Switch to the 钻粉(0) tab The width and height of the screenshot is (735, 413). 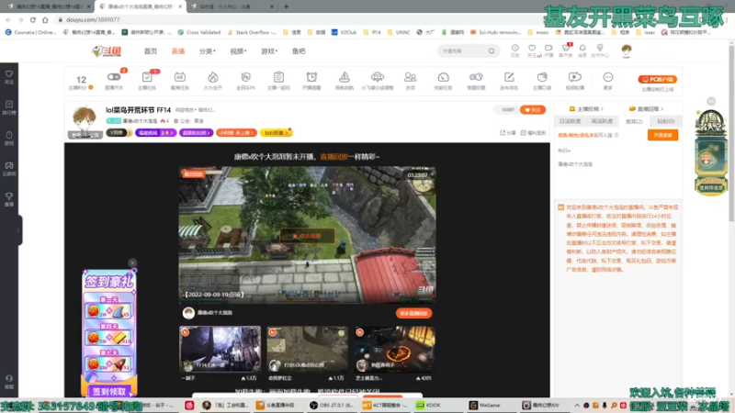click(x=665, y=121)
